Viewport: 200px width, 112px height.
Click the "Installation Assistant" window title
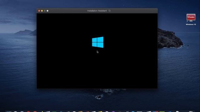[x=97, y=11]
